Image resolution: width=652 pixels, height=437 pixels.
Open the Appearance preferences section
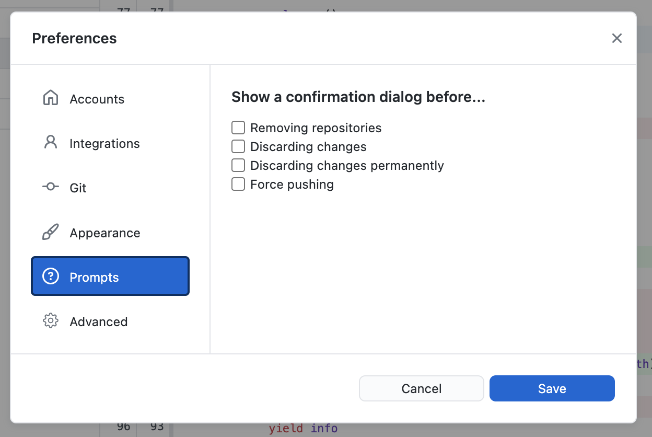(x=104, y=232)
